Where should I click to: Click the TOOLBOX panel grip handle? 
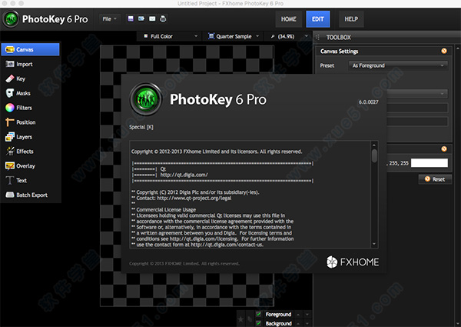(x=317, y=38)
